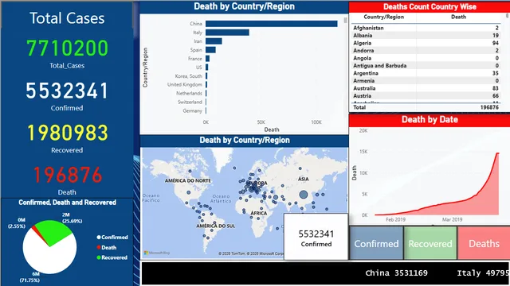
Task: Select the Algeria row in table
Action: tap(426, 43)
